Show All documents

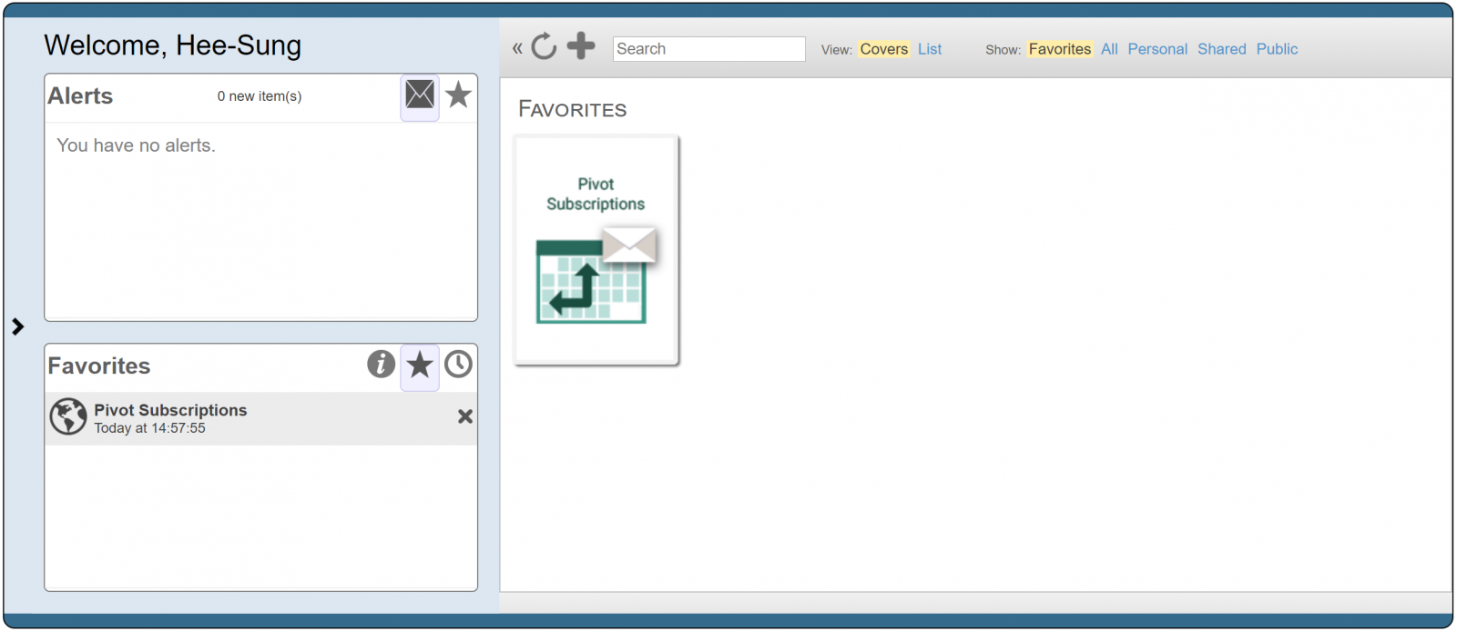1109,49
